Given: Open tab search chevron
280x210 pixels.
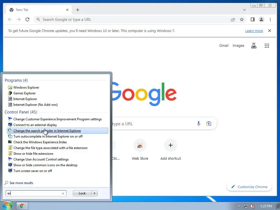Looking at the screenshot, I should pyautogui.click(x=244, y=10).
